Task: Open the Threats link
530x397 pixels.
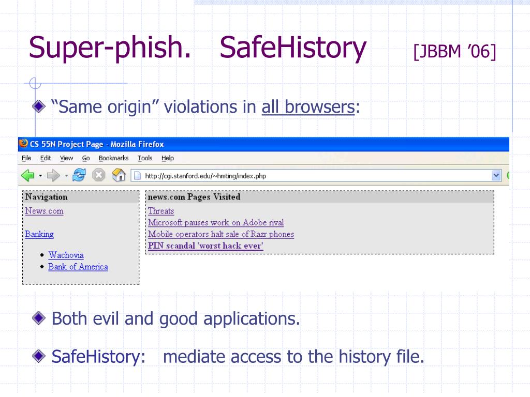Action: 161,211
